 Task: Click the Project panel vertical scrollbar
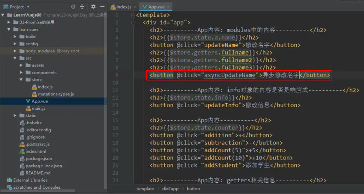coord(106,100)
